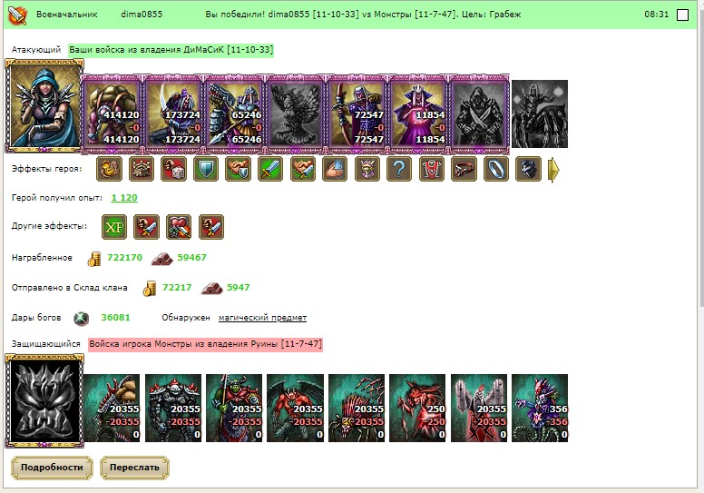
Task: Click the sword on green effect icon
Action: pos(270,170)
